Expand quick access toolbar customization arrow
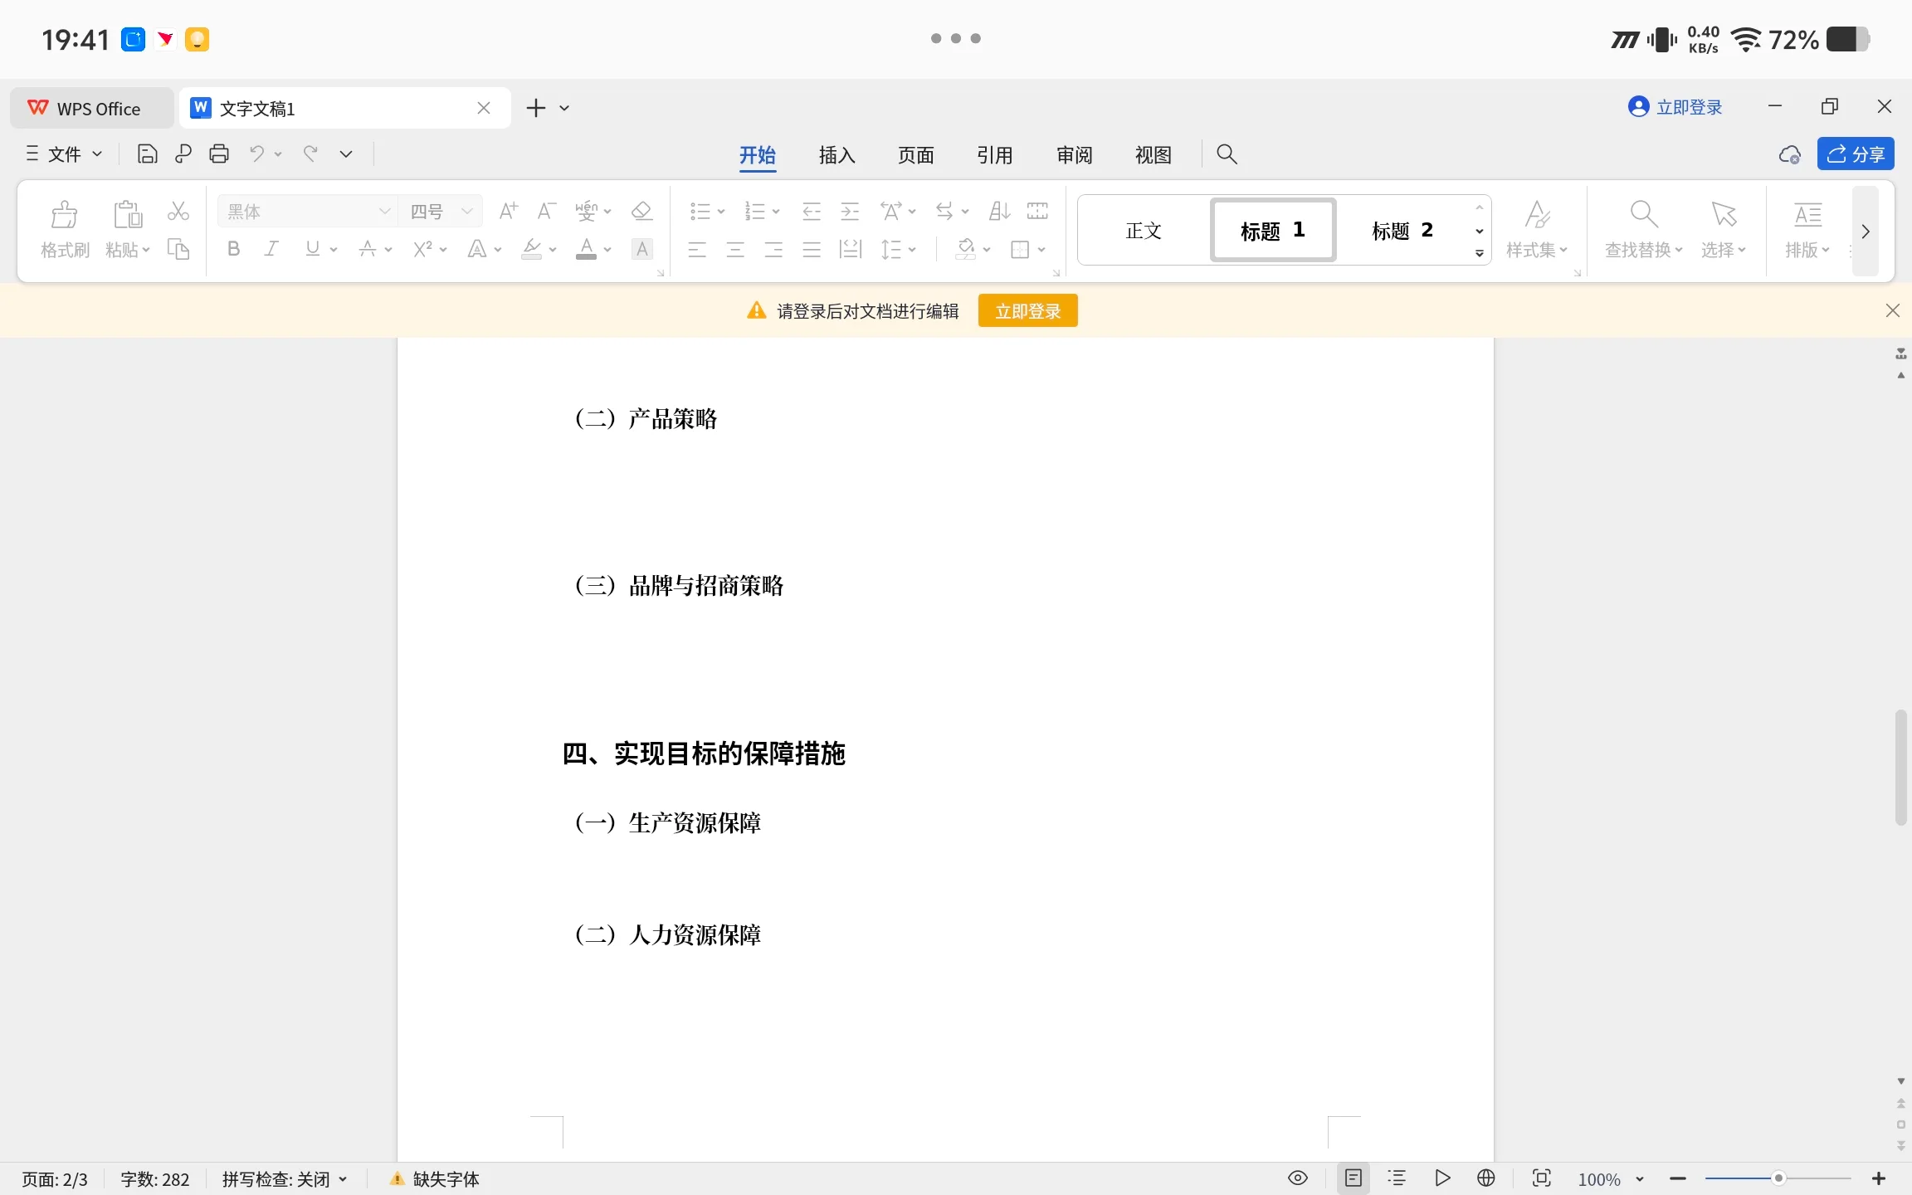 click(346, 154)
